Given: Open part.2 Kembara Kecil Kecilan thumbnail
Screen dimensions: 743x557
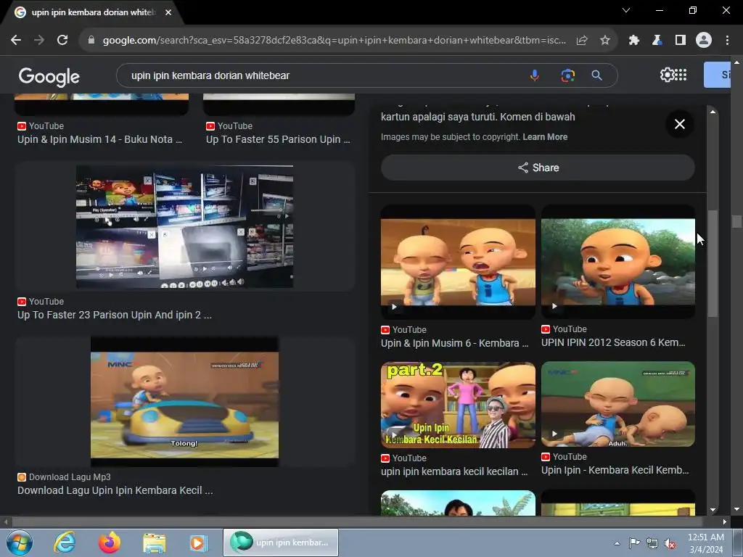Looking at the screenshot, I should pos(458,405).
